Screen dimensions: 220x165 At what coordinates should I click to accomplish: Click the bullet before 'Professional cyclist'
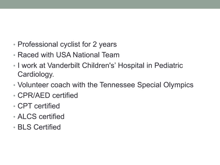(14, 45)
